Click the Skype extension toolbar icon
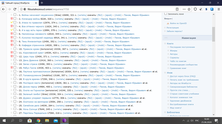This screenshot has width=222, height=124. (x=212, y=9)
